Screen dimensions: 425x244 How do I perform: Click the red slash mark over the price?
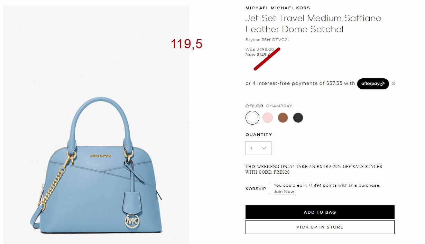pyautogui.click(x=267, y=59)
